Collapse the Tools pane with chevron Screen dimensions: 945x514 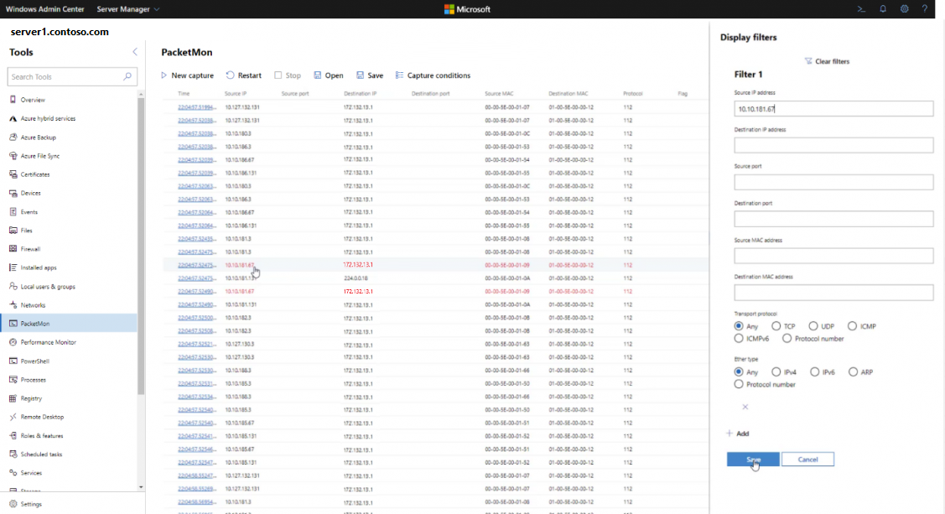(135, 53)
